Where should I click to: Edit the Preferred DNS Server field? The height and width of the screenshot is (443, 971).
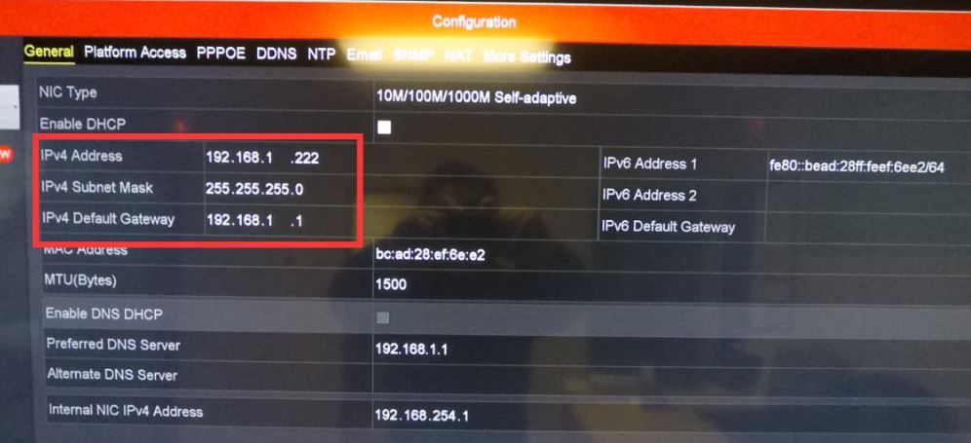coord(672,349)
